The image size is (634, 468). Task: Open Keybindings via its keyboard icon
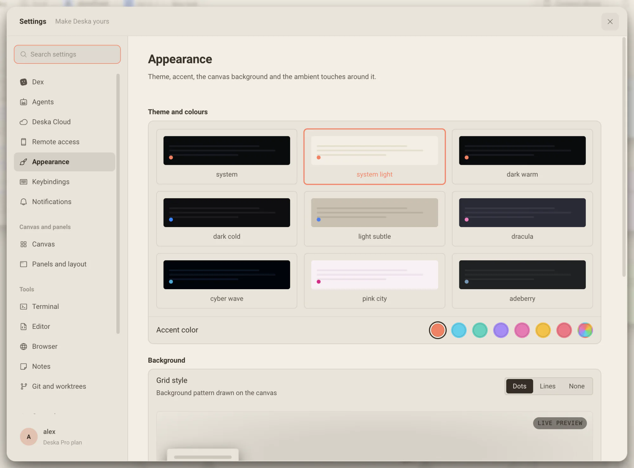(23, 182)
